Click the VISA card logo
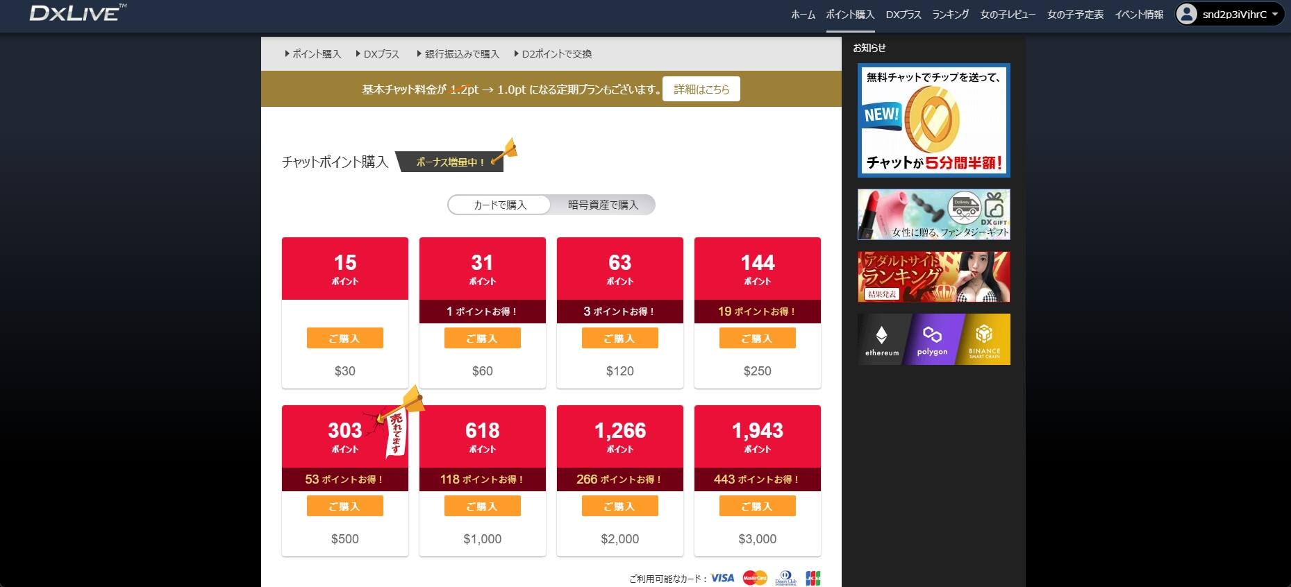 pos(722,577)
